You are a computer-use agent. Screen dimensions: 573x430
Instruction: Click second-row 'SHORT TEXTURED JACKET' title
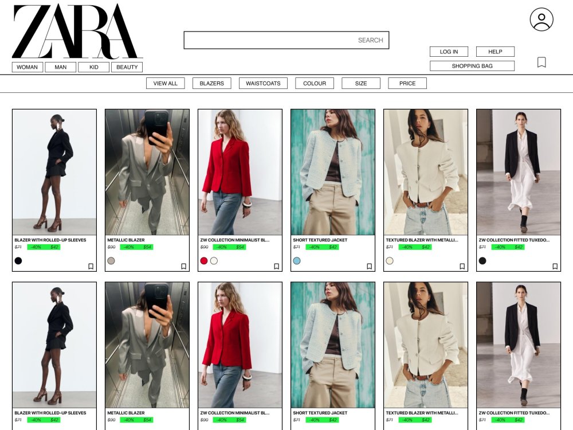[320, 413]
